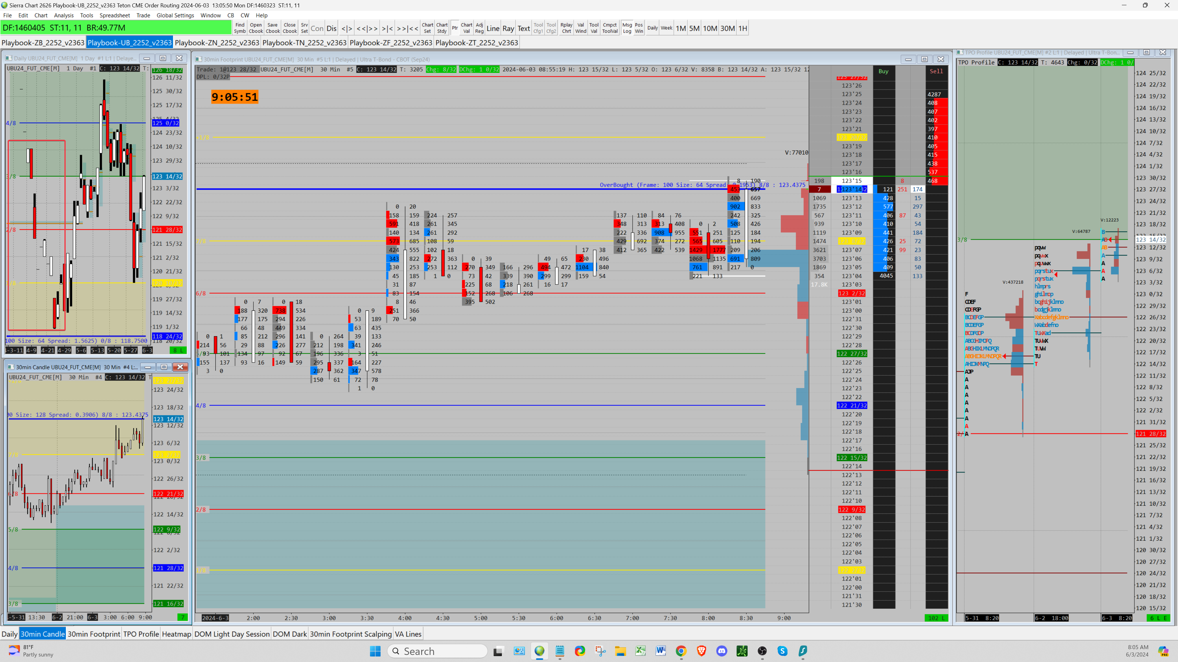1178x662 pixels.
Task: Click the Dis disconnect button
Action: pyautogui.click(x=331, y=28)
